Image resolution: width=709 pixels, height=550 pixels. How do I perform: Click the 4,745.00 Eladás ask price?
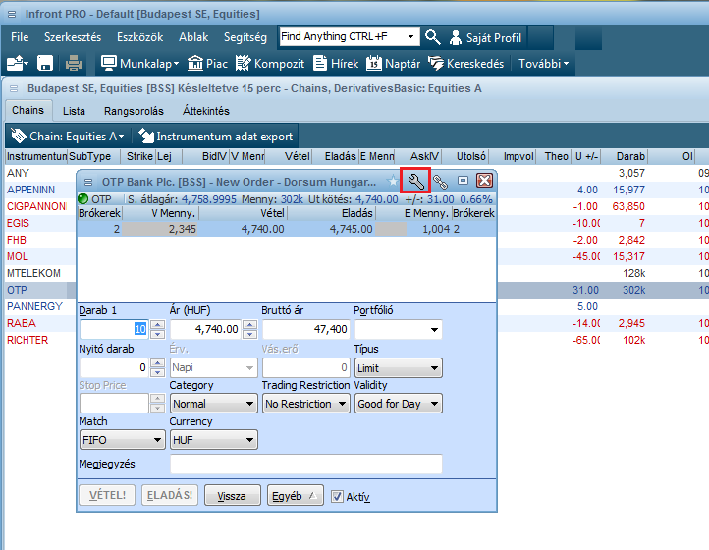(351, 229)
